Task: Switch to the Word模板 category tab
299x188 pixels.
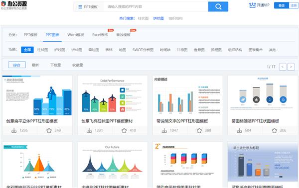Action: [x=76, y=35]
